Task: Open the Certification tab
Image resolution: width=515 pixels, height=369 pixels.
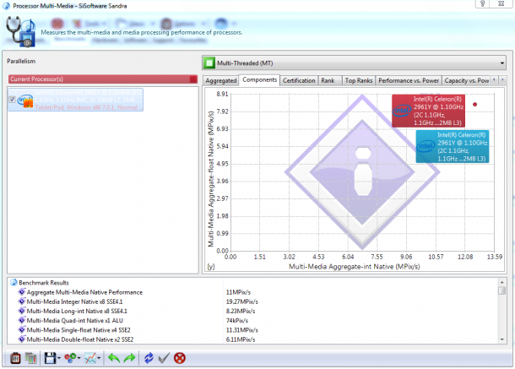Action: click(299, 80)
